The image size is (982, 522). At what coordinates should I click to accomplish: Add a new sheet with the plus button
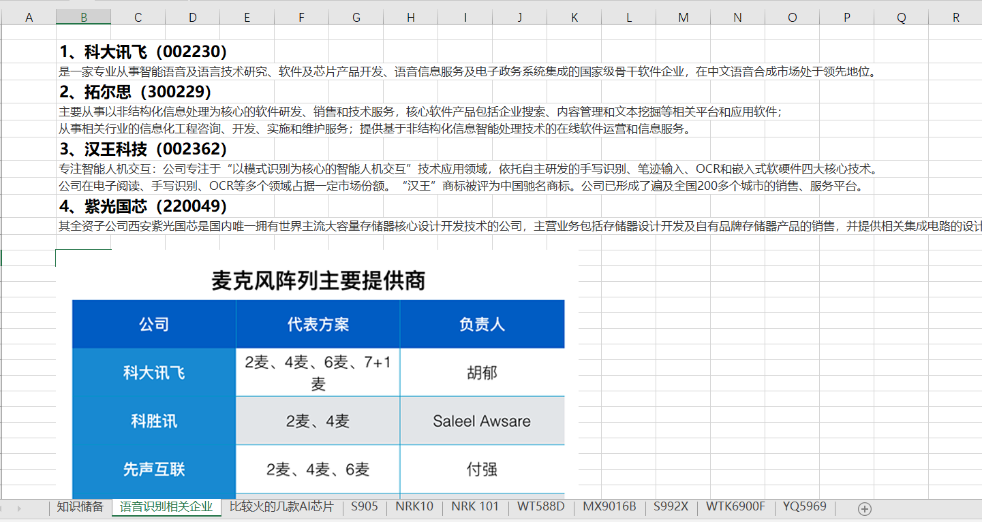click(864, 508)
